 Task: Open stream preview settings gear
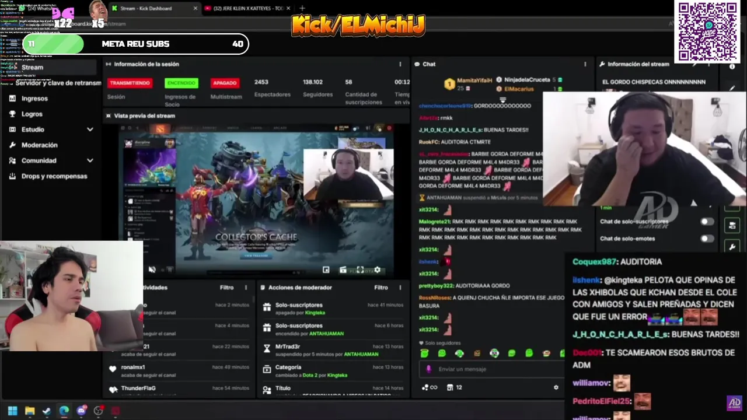pyautogui.click(x=377, y=269)
